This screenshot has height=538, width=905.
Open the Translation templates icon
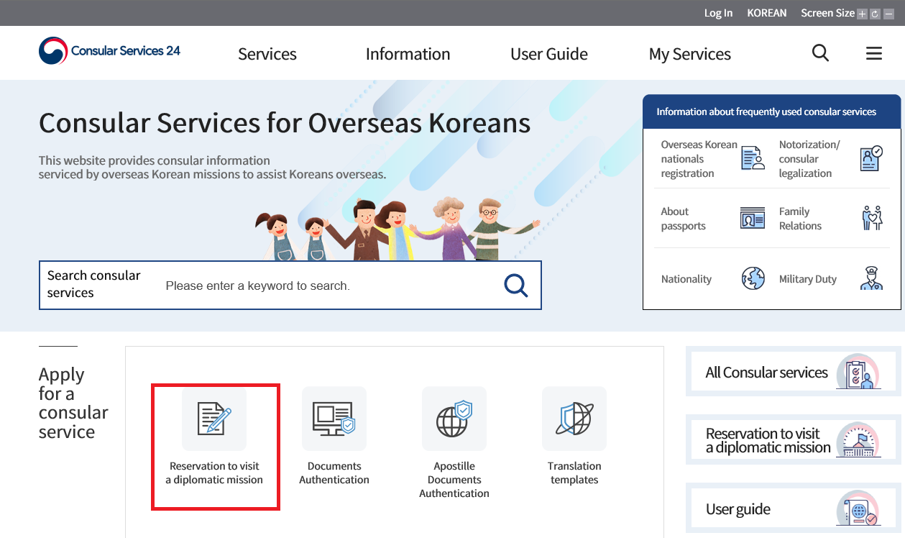(574, 419)
